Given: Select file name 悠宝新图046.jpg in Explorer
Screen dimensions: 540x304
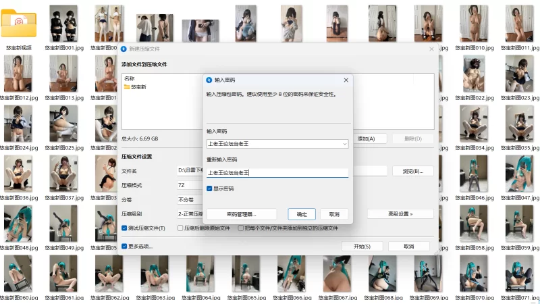Looking at the screenshot, I should coord(475,198).
